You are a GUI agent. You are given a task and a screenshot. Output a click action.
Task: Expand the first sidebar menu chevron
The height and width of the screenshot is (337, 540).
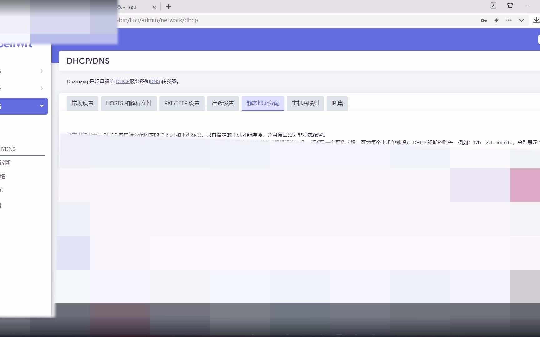coord(42,71)
